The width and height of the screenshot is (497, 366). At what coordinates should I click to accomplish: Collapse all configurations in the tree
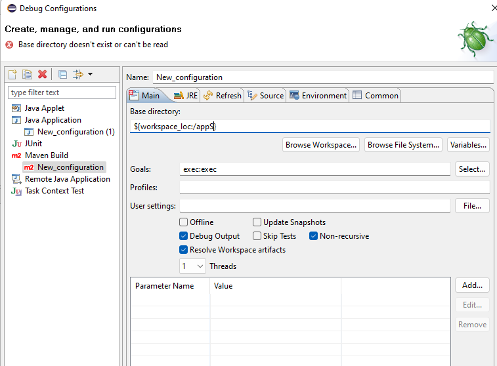[63, 74]
